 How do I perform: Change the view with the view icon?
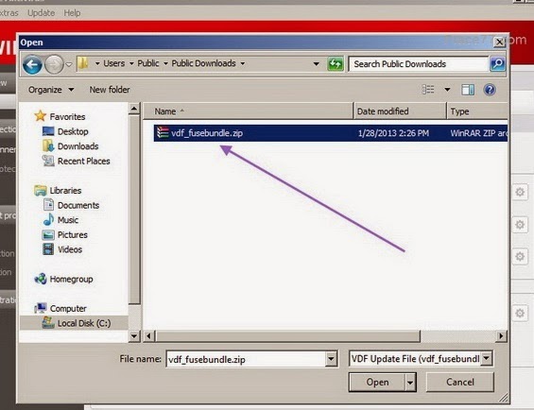428,90
